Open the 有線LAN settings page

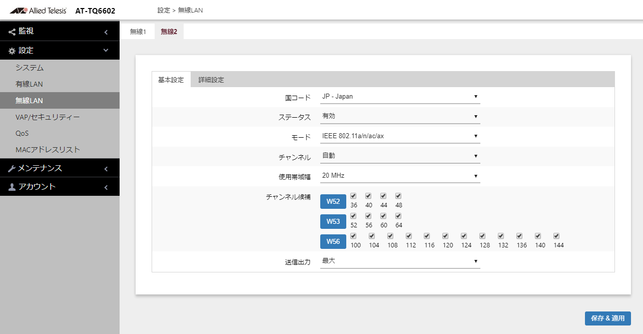pyautogui.click(x=60, y=84)
